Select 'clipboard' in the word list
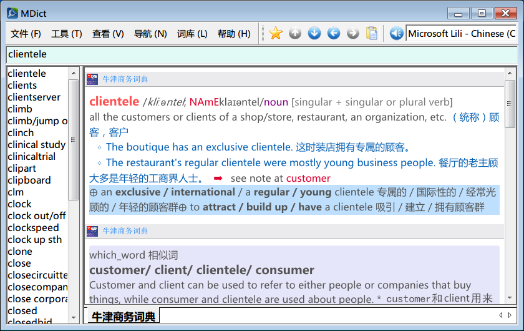Image resolution: width=524 pixels, height=331 pixels. (29, 180)
